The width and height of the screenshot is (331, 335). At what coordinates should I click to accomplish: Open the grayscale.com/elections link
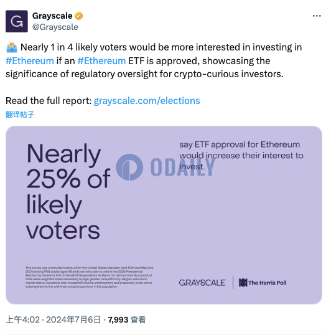click(x=147, y=101)
